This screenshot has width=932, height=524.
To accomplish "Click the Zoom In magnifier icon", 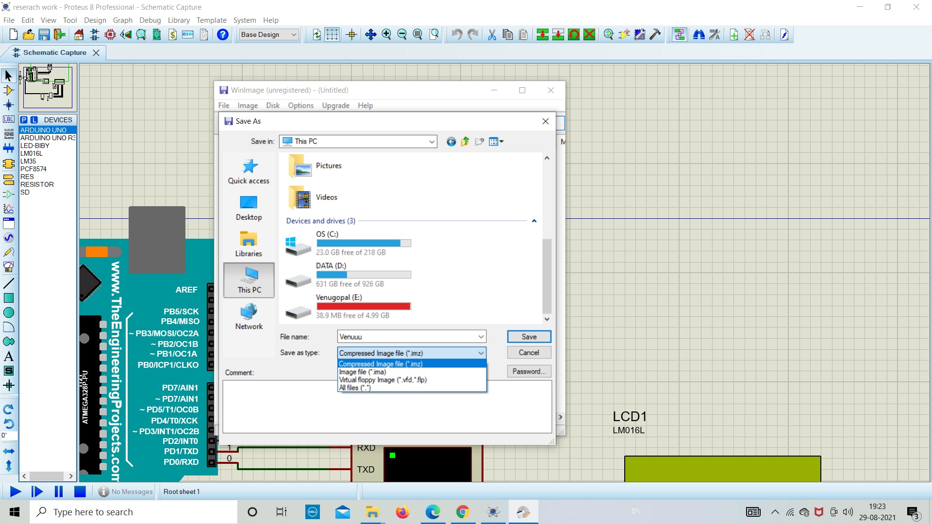I will (386, 34).
